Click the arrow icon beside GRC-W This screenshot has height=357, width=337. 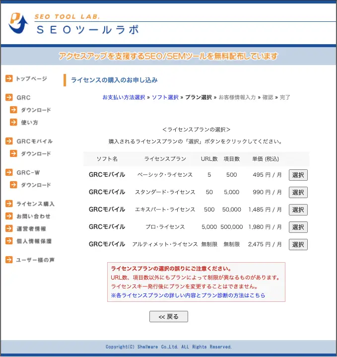[x=9, y=172]
